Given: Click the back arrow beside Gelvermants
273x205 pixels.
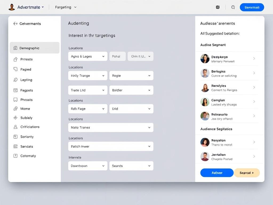Looking at the screenshot, I should [15, 23].
